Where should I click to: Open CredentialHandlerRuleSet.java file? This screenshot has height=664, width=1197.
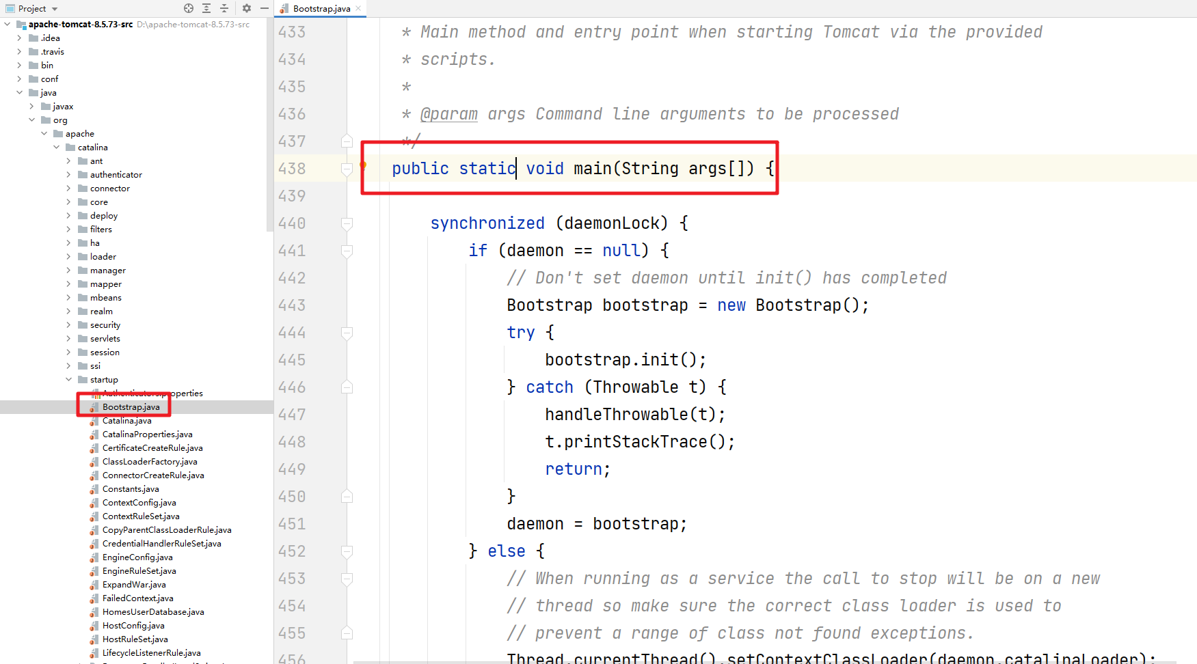tap(162, 543)
